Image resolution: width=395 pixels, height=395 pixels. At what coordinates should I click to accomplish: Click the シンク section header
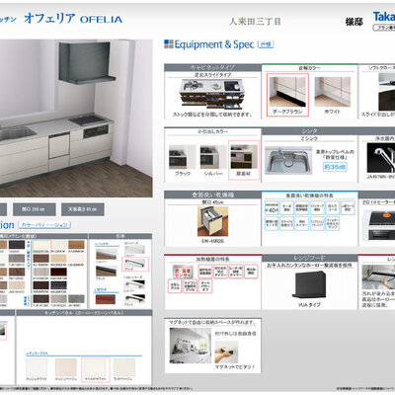click(309, 131)
